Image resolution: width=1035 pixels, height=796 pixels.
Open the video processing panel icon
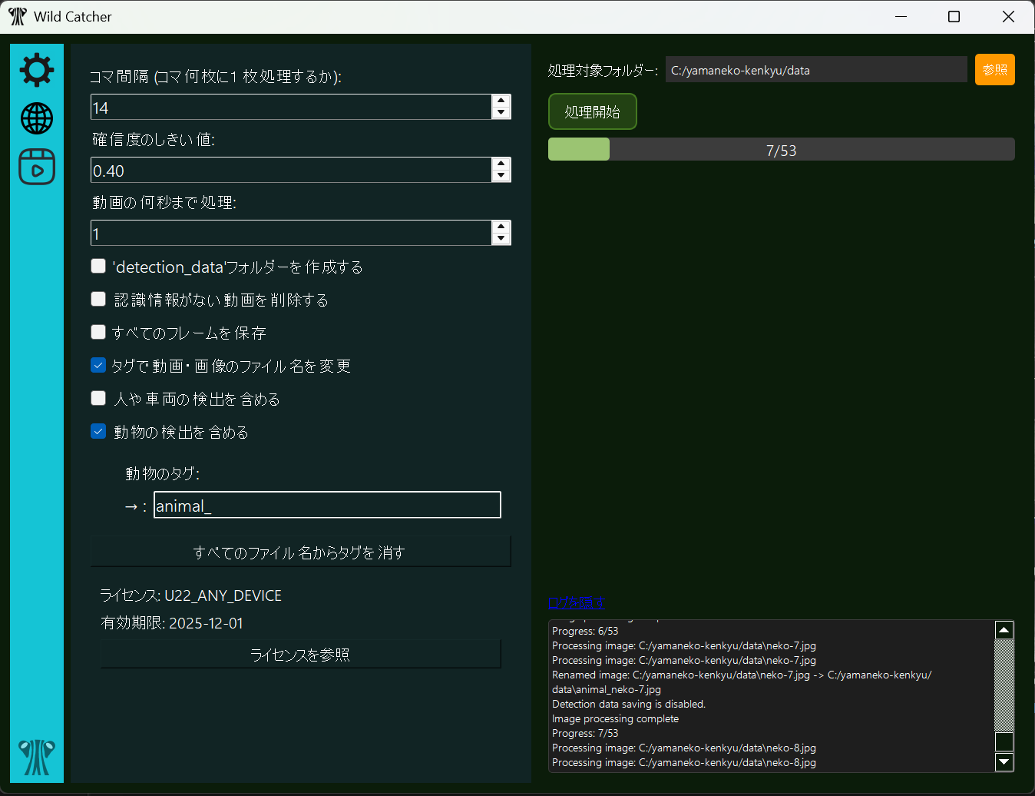point(36,167)
